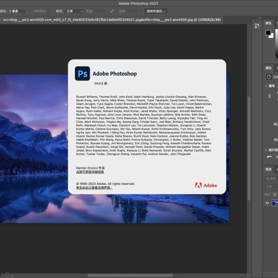The width and height of the screenshot is (278, 278).
Task: Open the 单击此处以查看法律声明 link
Action: [x=94, y=188]
